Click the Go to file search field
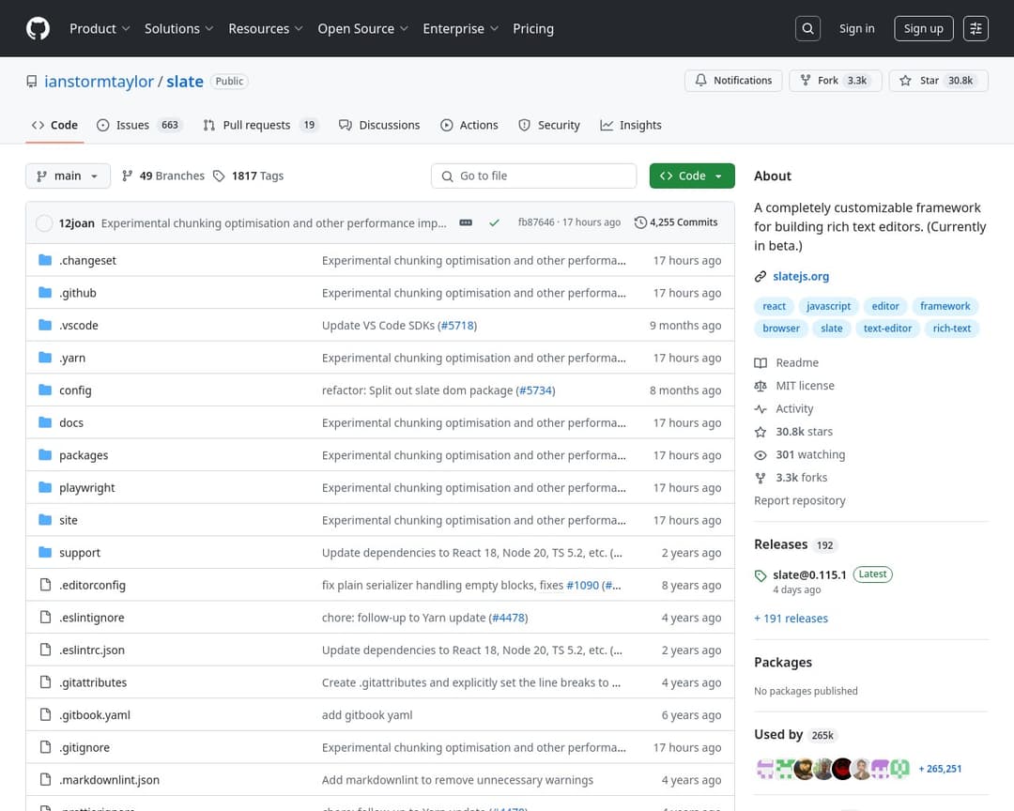This screenshot has width=1014, height=811. pyautogui.click(x=533, y=176)
